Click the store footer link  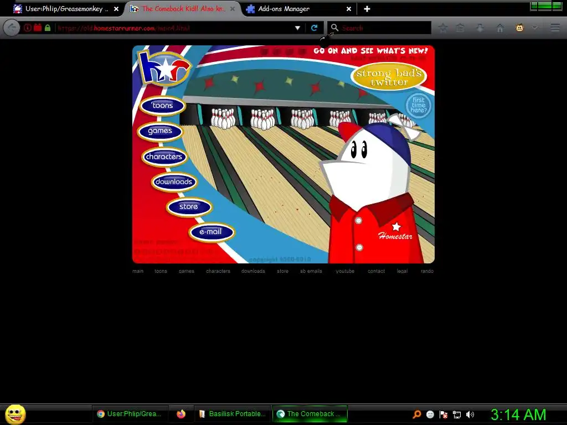[283, 271]
